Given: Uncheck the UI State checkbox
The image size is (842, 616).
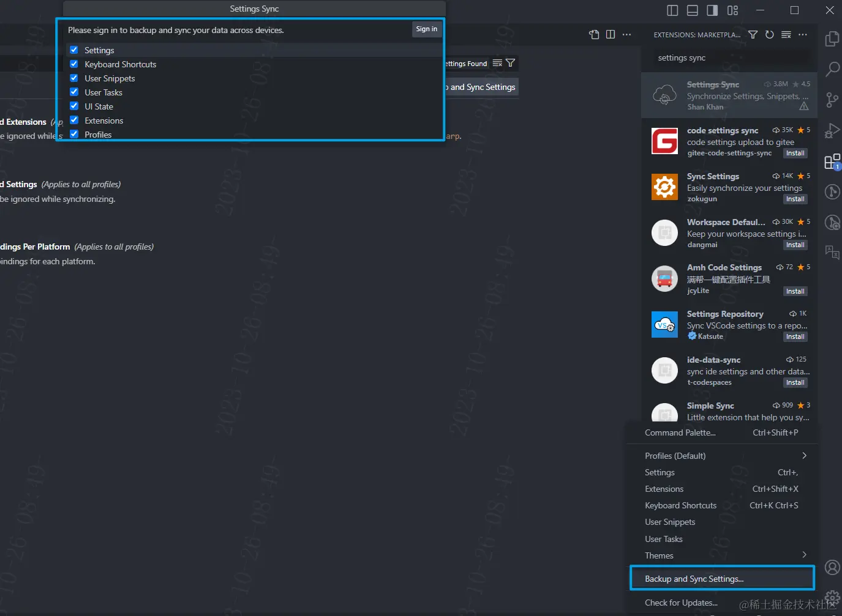Looking at the screenshot, I should (x=74, y=106).
